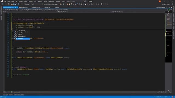Open the Extensions menu

coord(51,1)
